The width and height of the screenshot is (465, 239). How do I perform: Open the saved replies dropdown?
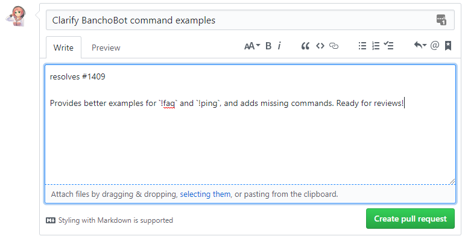(420, 46)
